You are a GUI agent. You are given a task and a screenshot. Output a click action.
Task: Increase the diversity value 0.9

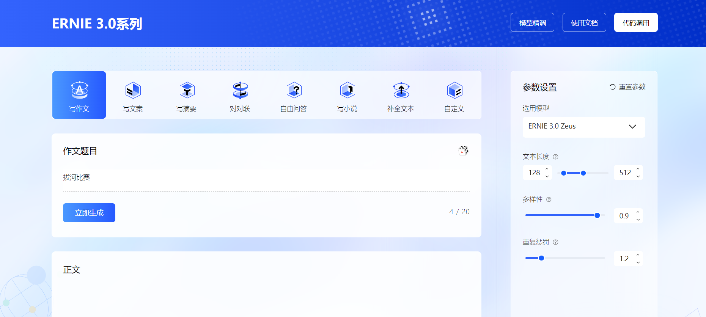[638, 212]
